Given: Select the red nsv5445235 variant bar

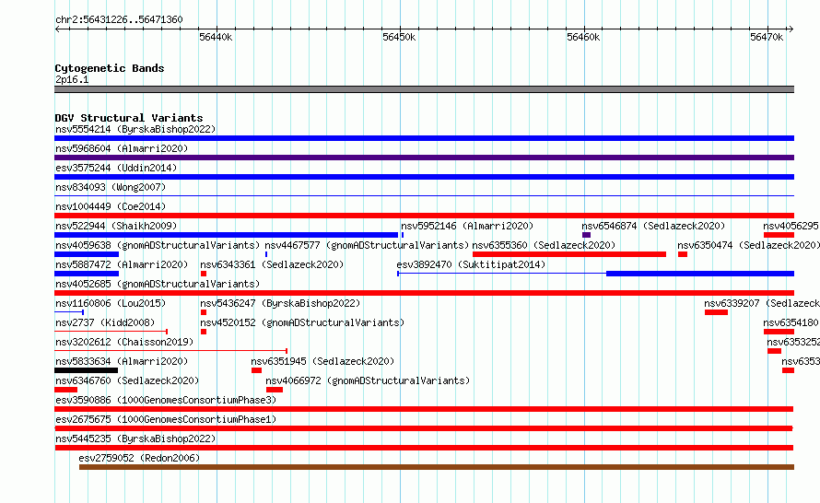Looking at the screenshot, I should (424, 448).
